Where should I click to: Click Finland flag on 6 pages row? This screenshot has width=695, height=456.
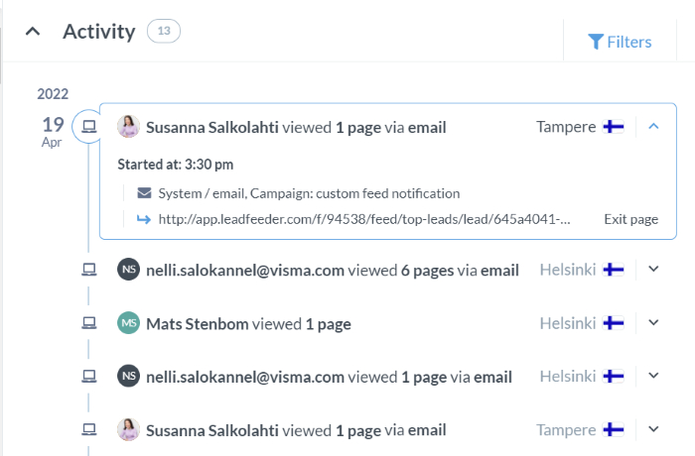(614, 270)
